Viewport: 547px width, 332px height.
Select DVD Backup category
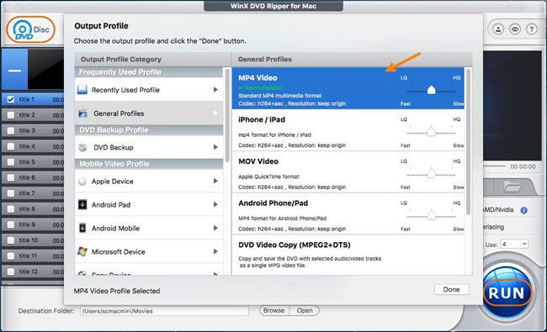pyautogui.click(x=149, y=147)
